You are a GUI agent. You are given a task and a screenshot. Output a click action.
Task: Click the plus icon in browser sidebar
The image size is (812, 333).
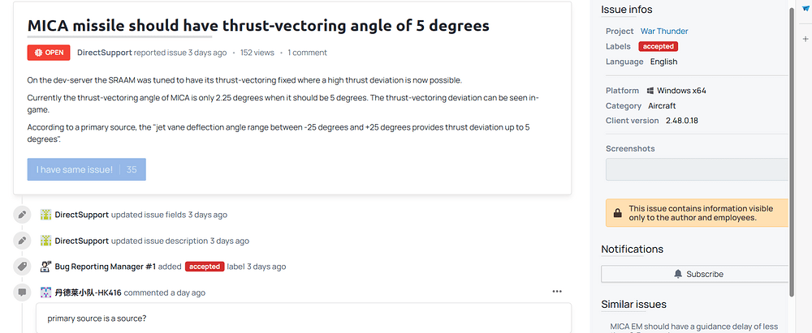pos(806,39)
